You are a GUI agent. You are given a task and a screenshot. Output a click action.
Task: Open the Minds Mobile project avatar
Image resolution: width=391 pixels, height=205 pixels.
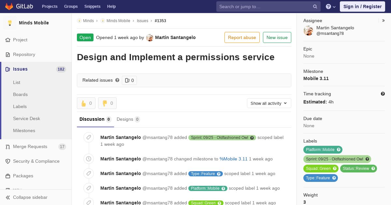10,23
